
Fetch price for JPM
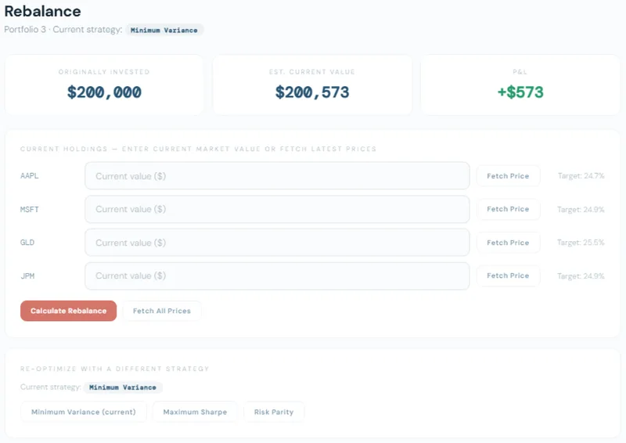508,276
